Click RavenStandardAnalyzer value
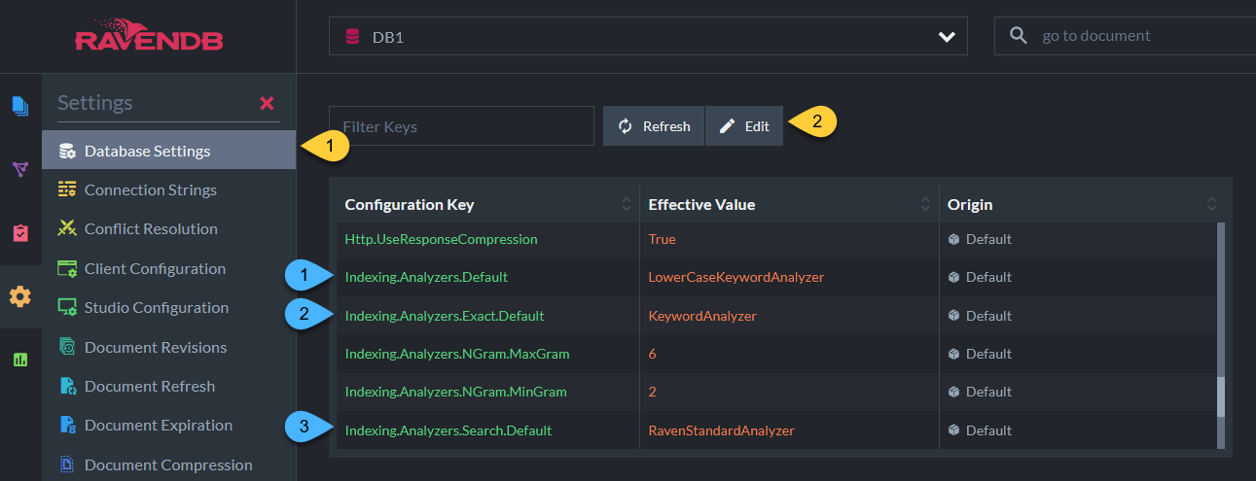 pos(721,430)
